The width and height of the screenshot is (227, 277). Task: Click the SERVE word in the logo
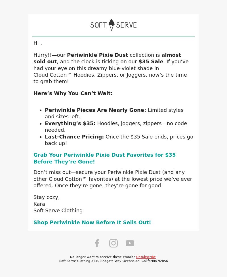(x=126, y=25)
